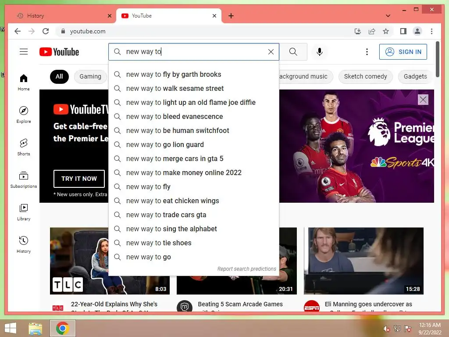The height and width of the screenshot is (337, 449).
Task: Choose suggestion 'new way to fly'
Action: tap(194, 187)
